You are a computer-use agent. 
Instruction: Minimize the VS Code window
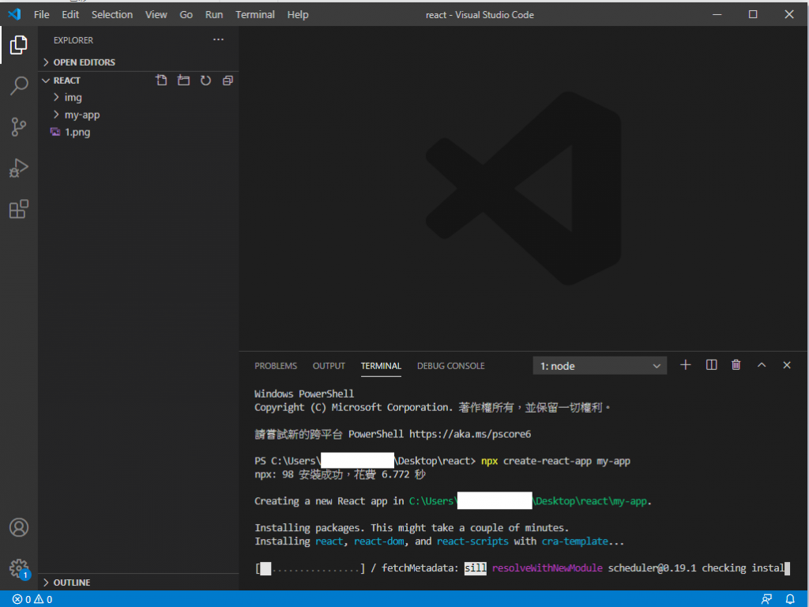pos(717,14)
